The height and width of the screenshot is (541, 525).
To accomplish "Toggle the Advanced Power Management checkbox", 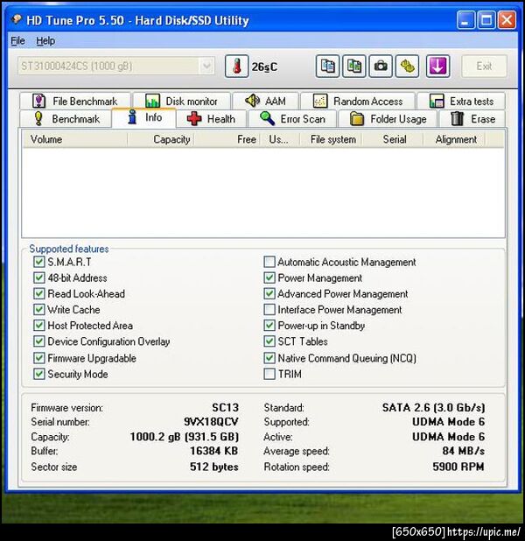I will [269, 293].
